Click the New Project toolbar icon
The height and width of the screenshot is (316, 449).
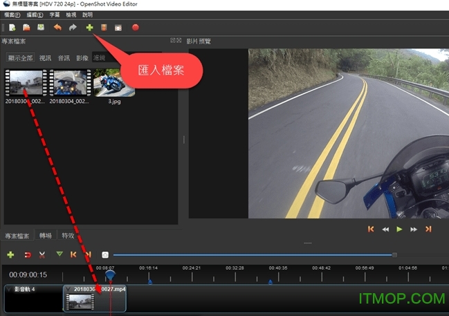[x=13, y=28]
